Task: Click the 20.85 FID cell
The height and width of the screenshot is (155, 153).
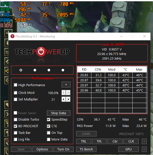Action: 84,75
